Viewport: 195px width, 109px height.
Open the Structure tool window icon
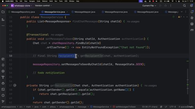[x=3, y=19]
